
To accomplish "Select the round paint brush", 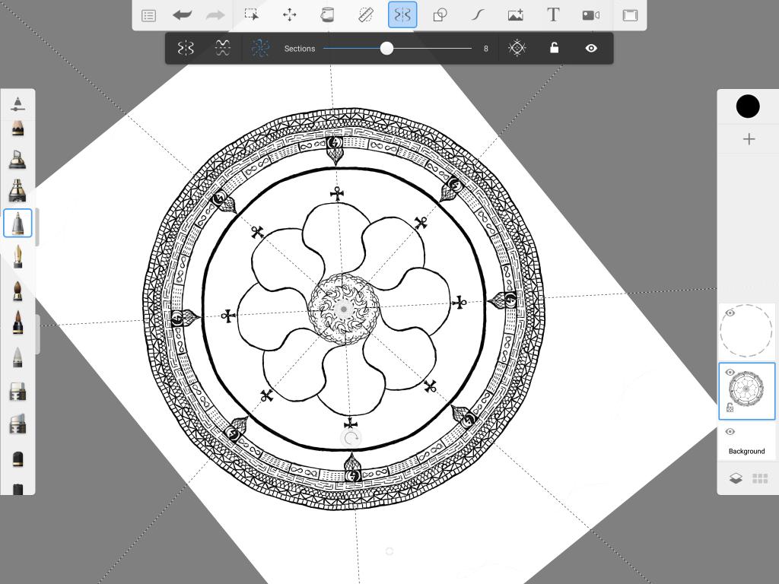I will 17,291.
